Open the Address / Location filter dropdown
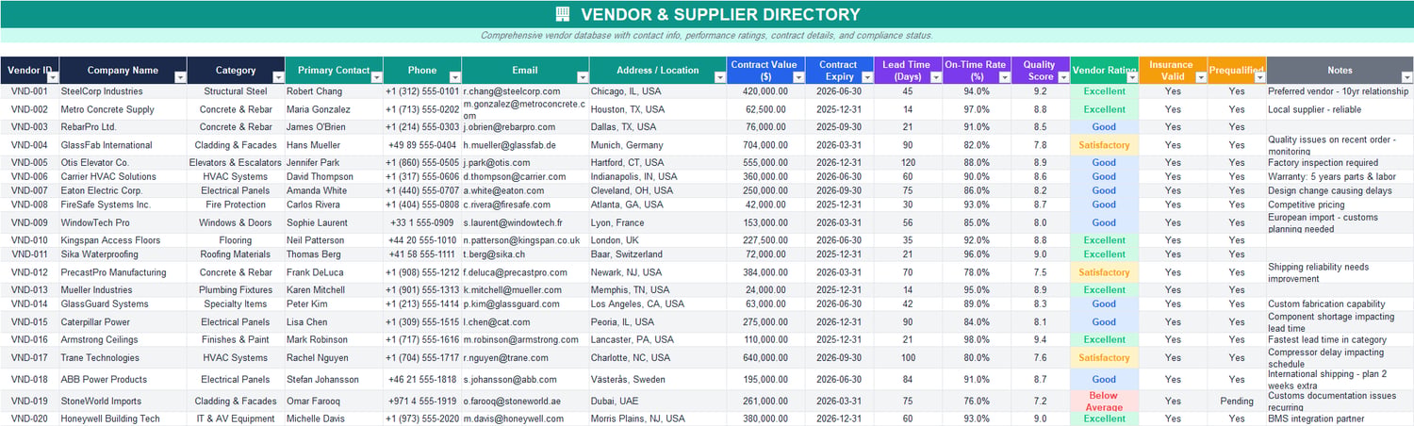The height and width of the screenshot is (426, 1414). pyautogui.click(x=720, y=78)
